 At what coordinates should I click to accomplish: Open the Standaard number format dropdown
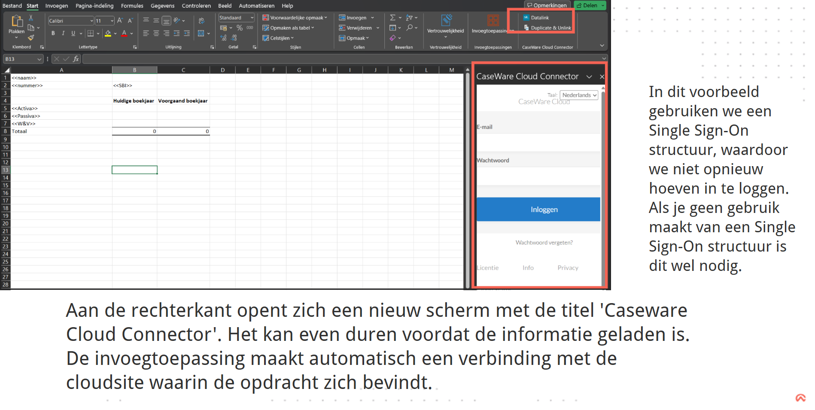252,18
